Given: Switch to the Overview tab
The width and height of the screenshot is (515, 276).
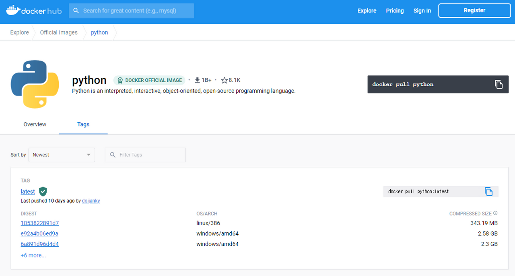Looking at the screenshot, I should [35, 124].
